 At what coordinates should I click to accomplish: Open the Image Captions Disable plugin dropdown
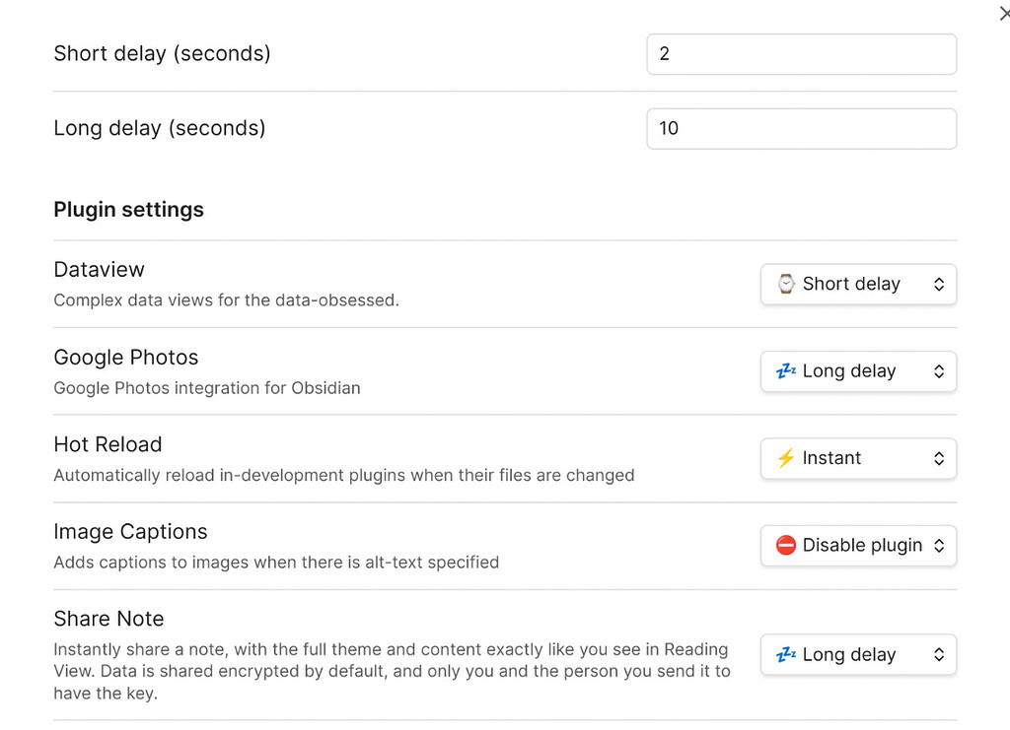[x=857, y=545]
